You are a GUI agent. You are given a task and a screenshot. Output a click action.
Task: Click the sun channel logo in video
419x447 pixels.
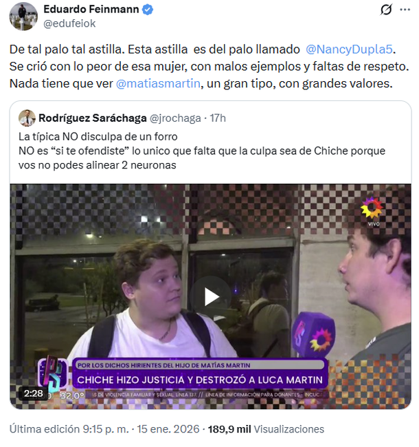click(x=372, y=208)
